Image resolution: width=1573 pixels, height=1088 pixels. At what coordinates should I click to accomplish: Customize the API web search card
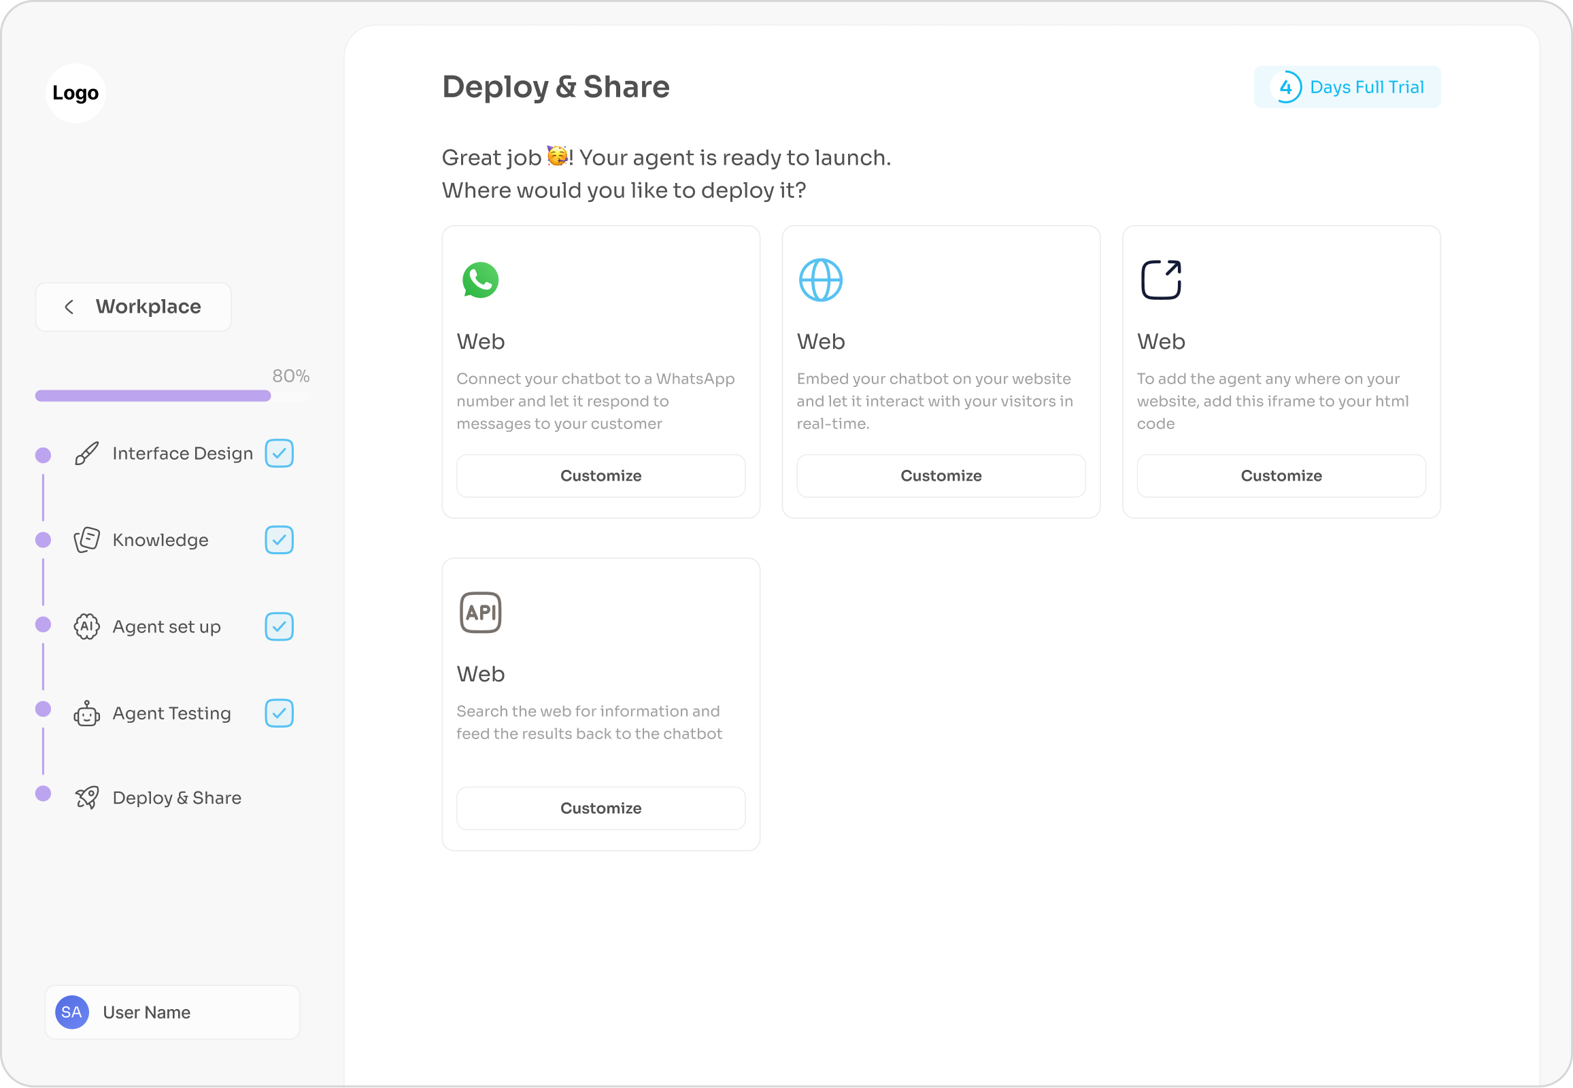point(600,808)
